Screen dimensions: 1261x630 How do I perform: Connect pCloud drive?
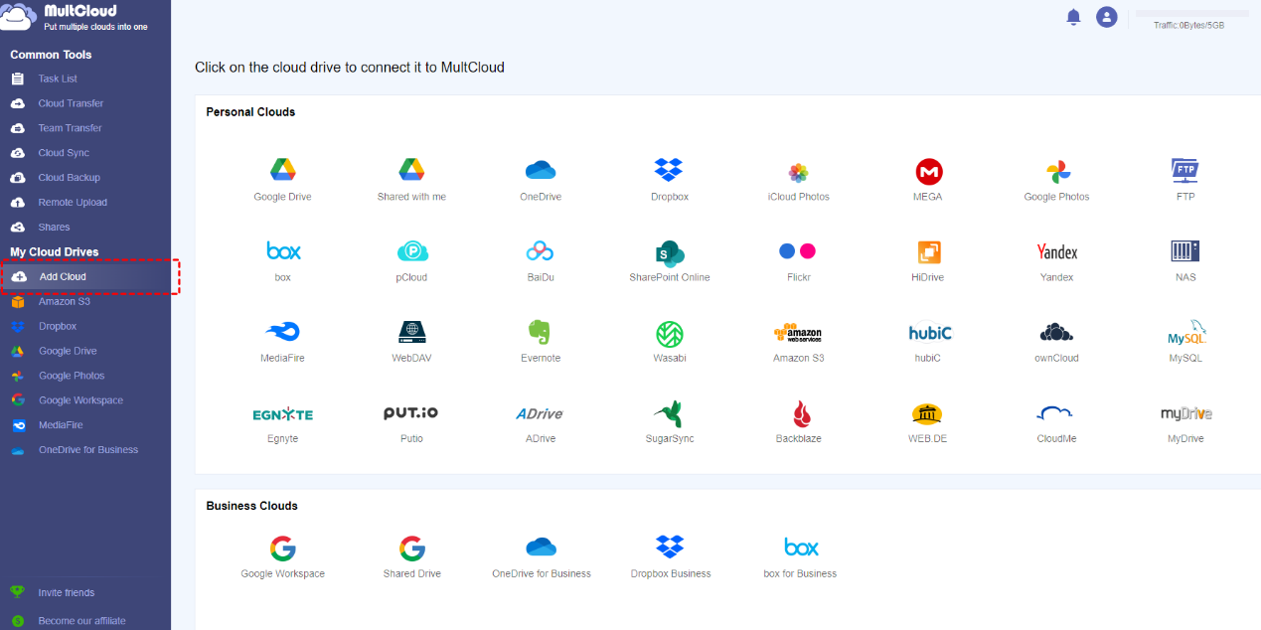tap(411, 260)
